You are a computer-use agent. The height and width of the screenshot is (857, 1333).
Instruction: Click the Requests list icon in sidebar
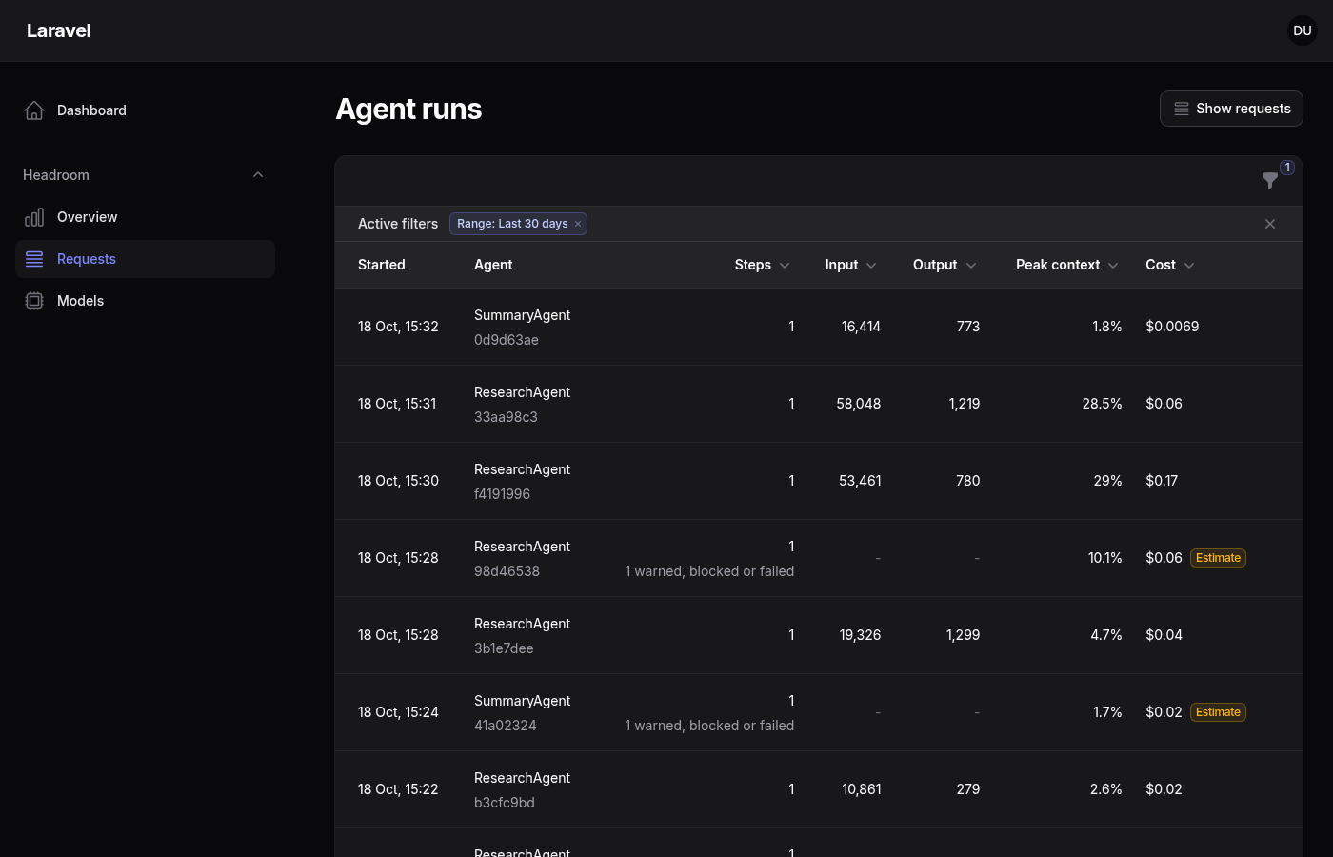tap(34, 259)
